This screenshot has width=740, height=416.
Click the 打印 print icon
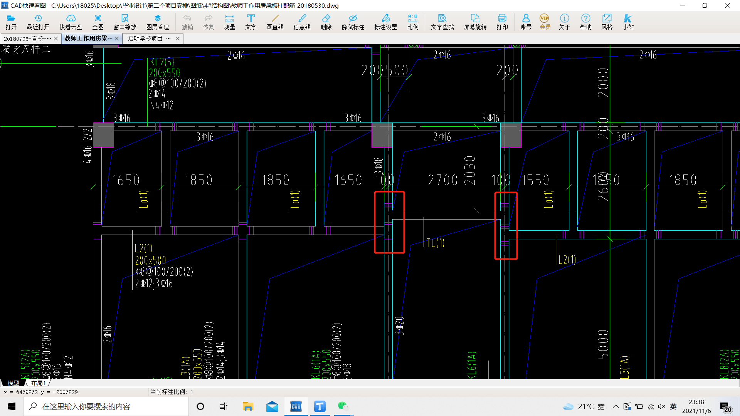click(502, 22)
